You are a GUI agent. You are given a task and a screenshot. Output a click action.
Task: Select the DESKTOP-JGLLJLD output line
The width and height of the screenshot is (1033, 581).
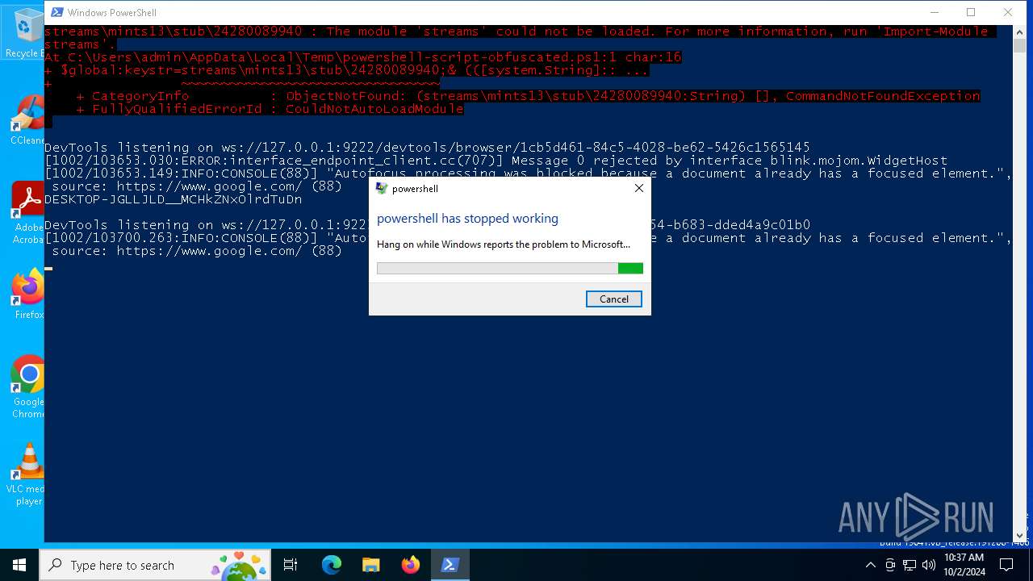[x=174, y=199]
